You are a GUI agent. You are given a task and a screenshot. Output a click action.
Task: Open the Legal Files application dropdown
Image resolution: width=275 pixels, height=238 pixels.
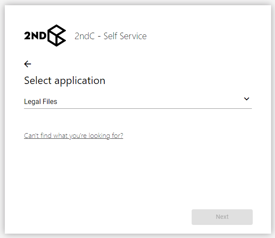click(137, 101)
